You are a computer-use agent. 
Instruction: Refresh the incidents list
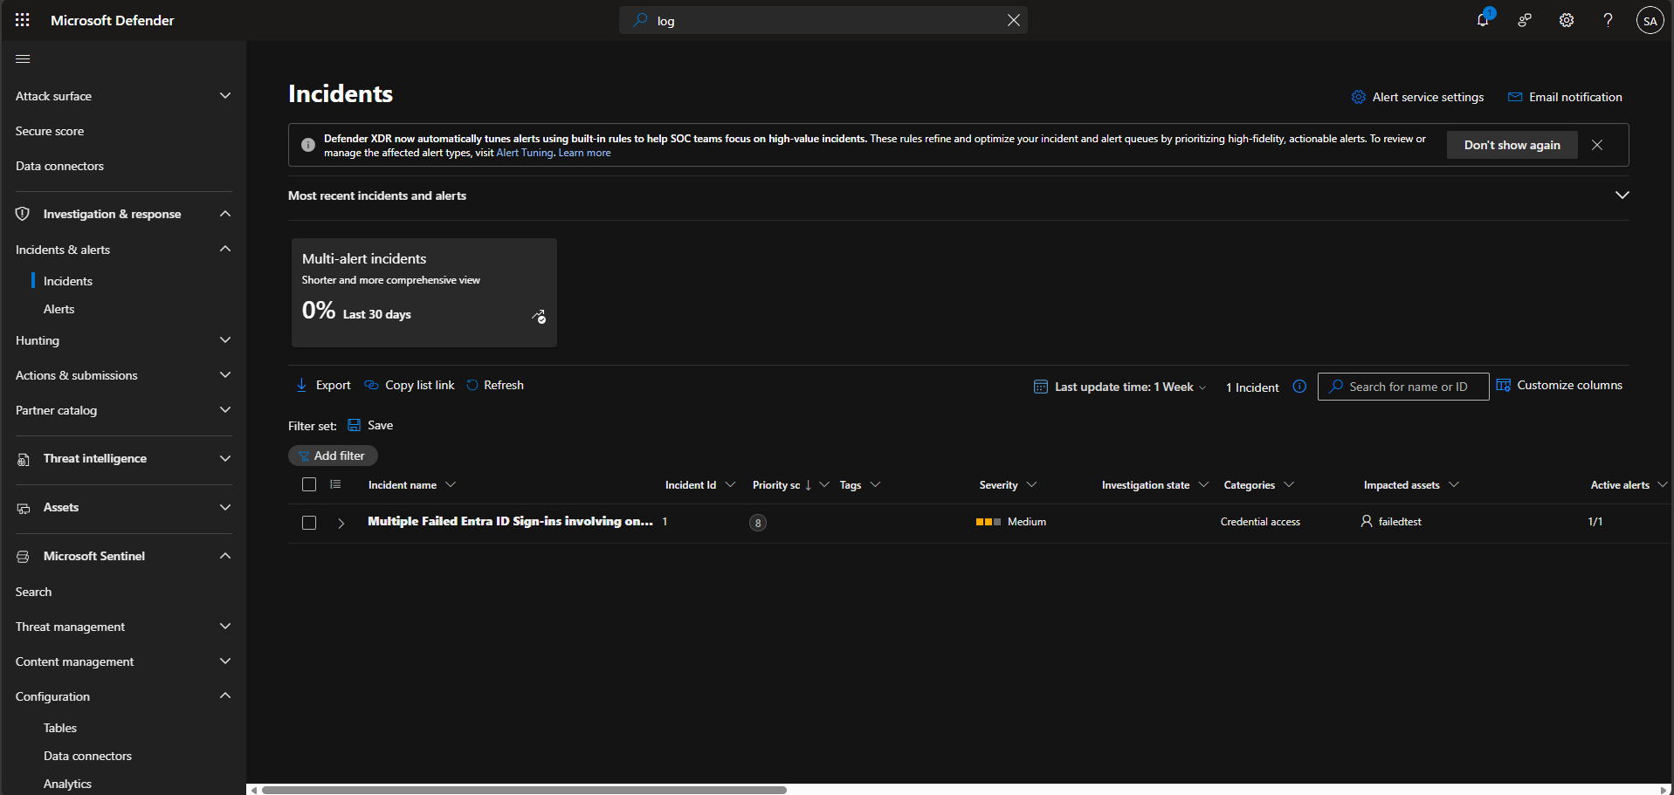point(495,385)
